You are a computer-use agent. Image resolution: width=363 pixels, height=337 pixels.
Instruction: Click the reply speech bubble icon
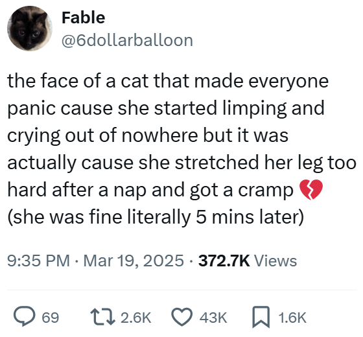point(25,316)
